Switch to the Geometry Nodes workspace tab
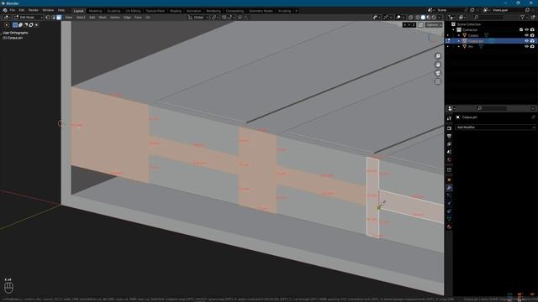The width and height of the screenshot is (538, 302). pos(261,11)
